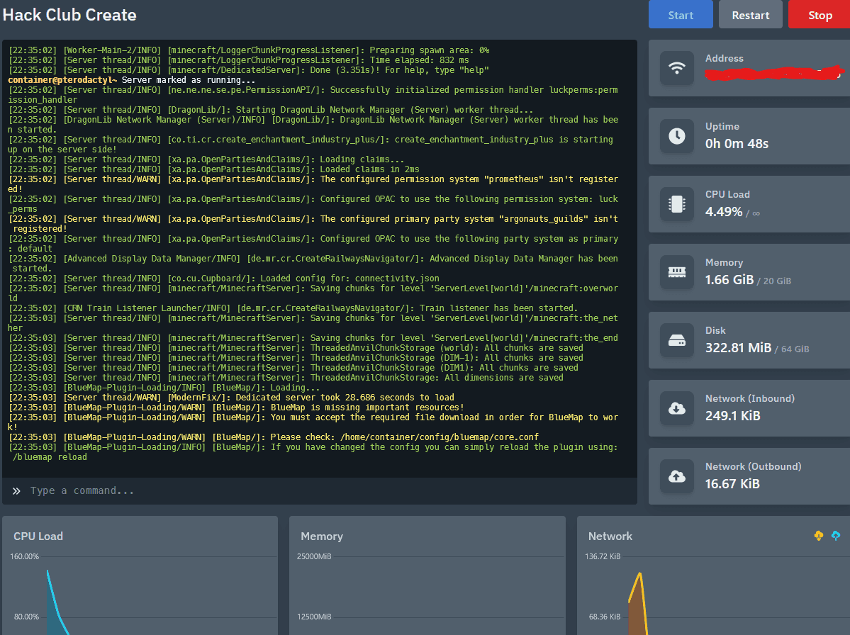
Task: Click the chip icon on CPU Load card
Action: point(676,204)
